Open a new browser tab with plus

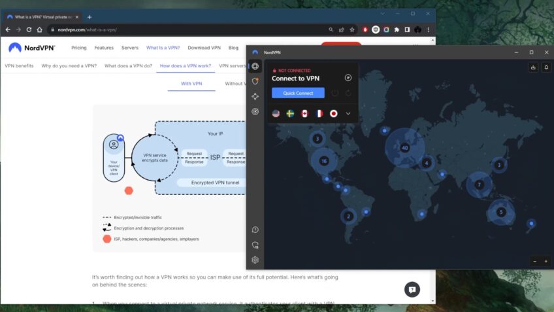point(90,17)
